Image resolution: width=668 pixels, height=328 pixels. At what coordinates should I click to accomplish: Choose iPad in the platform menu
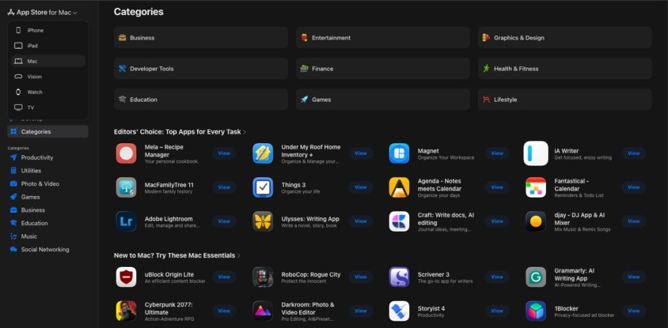click(48, 46)
